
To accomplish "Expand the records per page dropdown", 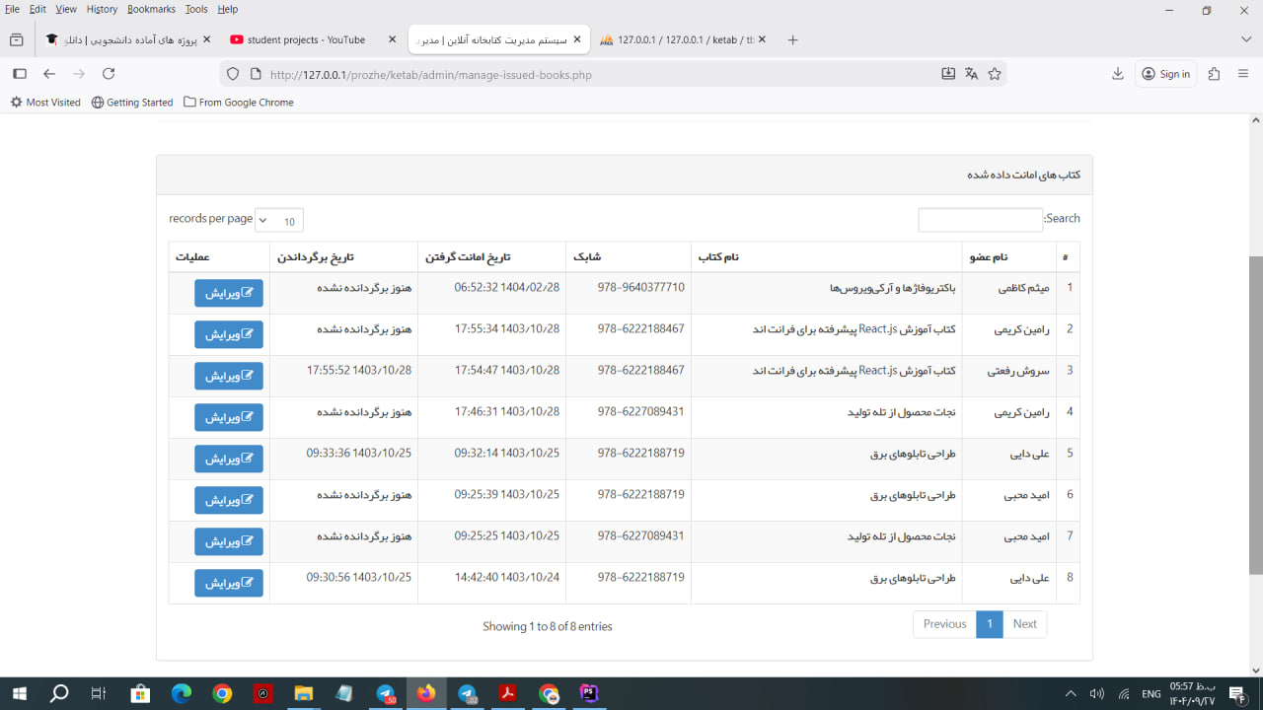I will tap(279, 221).
